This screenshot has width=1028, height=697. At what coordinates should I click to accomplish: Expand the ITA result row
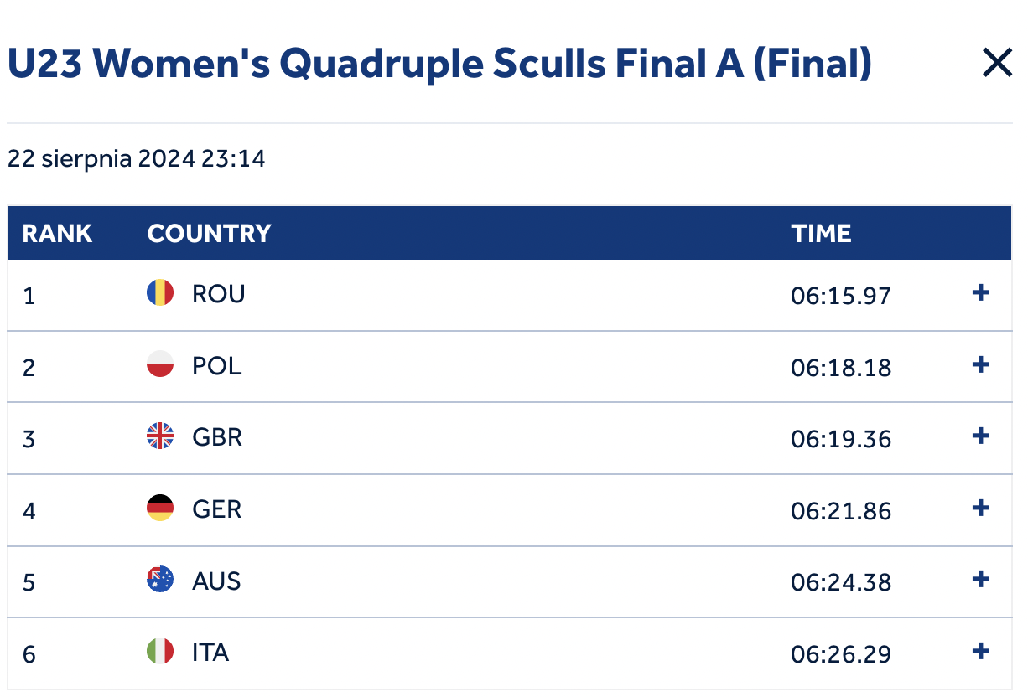click(x=980, y=652)
